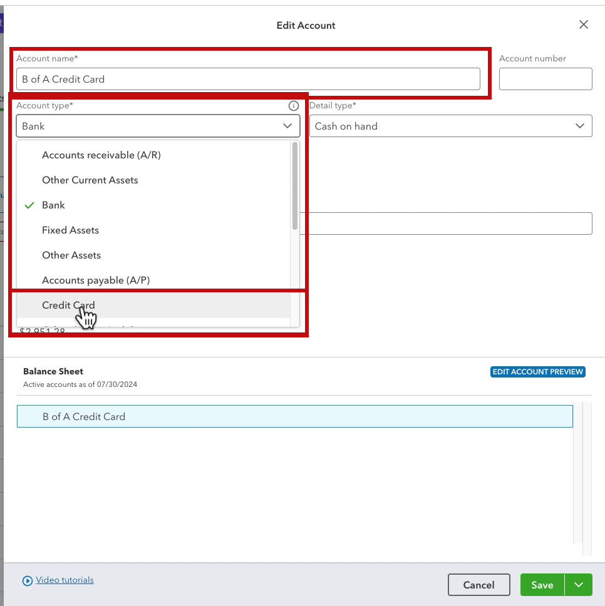Click the Account type dropdown chevron
605x606 pixels.
pyautogui.click(x=287, y=126)
